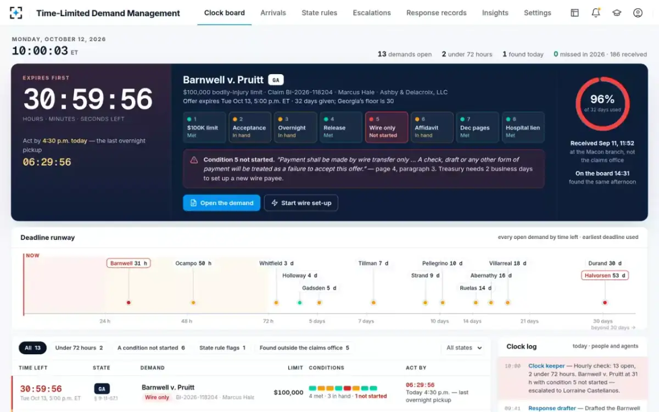Click the GA state badge beside Barnwell v. Pruitt title
The width and height of the screenshot is (659, 412).
(x=276, y=80)
